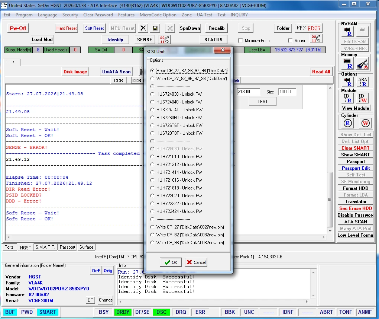Click the Identify button

[115, 39]
